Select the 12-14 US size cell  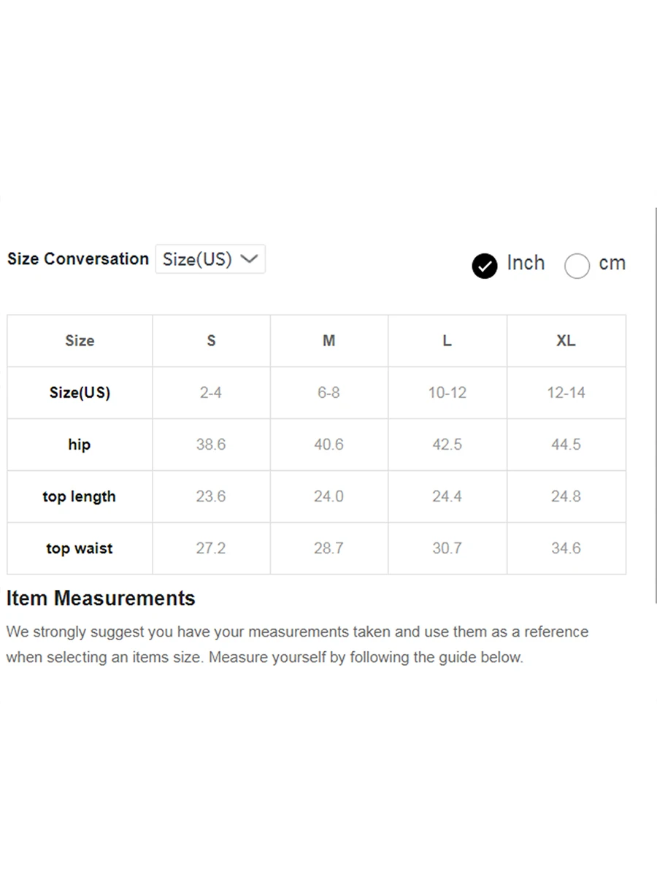566,392
